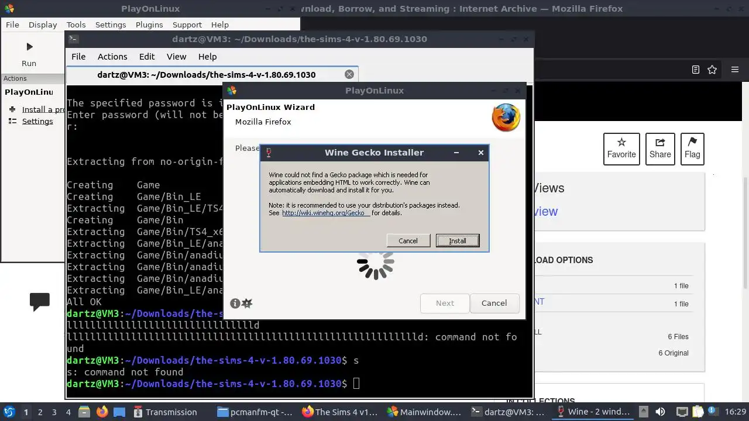Screen dimensions: 749x421
Task: Click Cancel in PlayOnLinux Wizard
Action: (494, 303)
